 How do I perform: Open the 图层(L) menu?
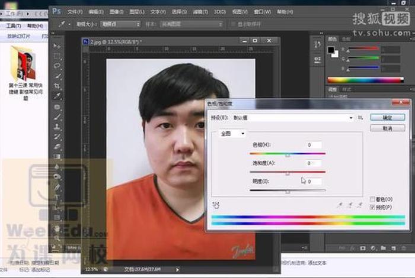tap(137, 12)
